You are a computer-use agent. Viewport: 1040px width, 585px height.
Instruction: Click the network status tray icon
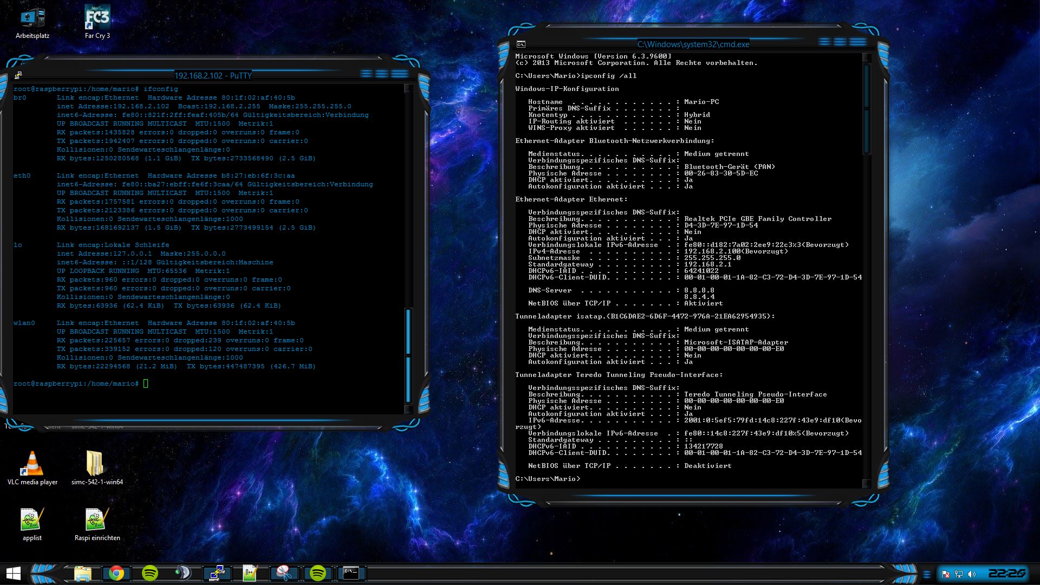[959, 574]
